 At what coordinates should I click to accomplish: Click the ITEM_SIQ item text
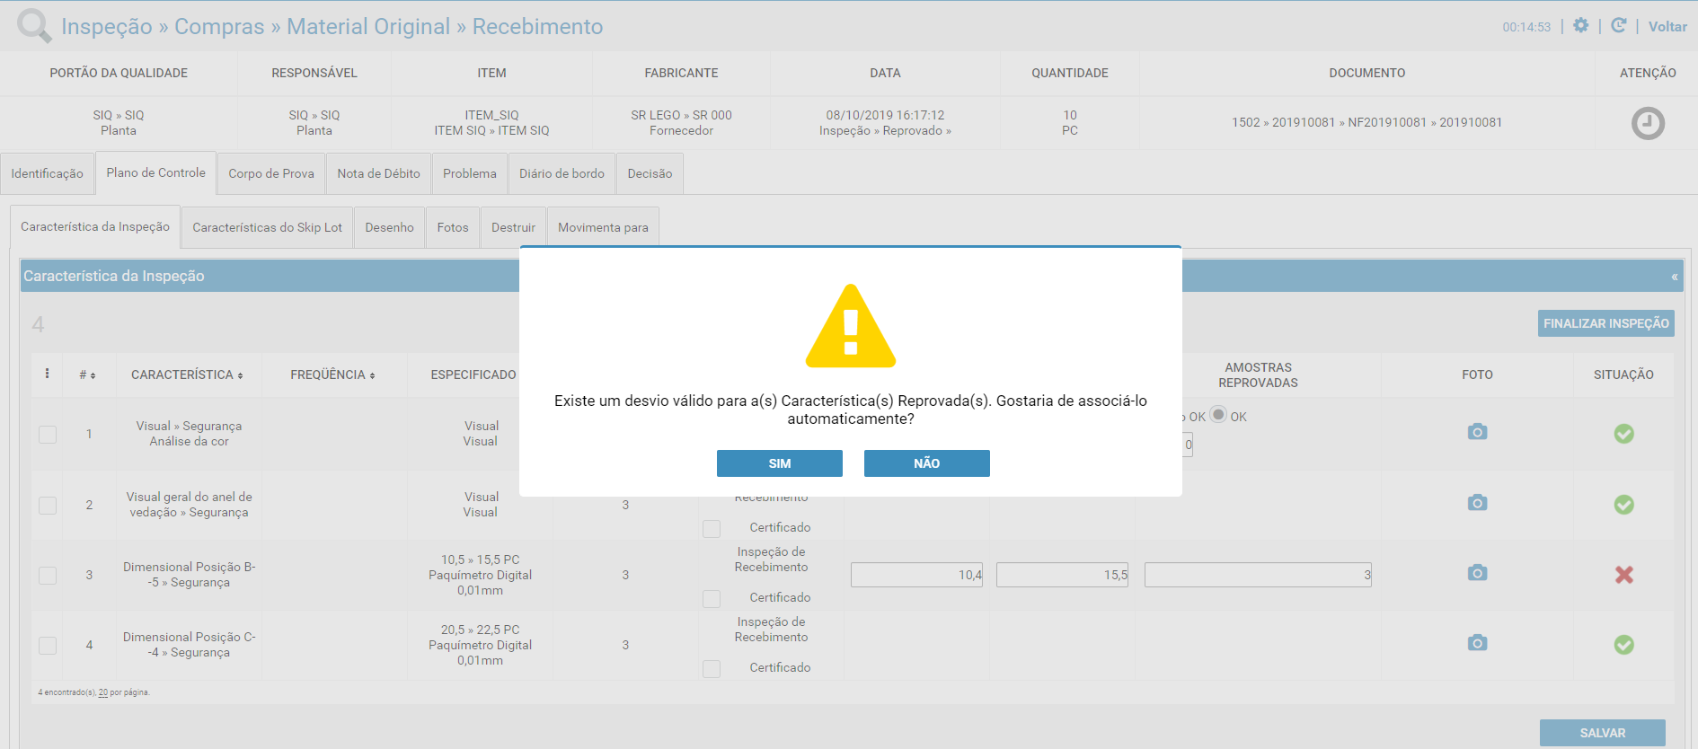pos(491,115)
